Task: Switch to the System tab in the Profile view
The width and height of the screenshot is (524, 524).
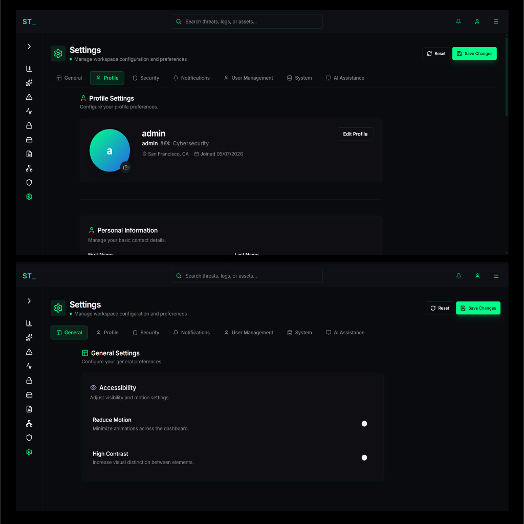Action: tap(299, 78)
